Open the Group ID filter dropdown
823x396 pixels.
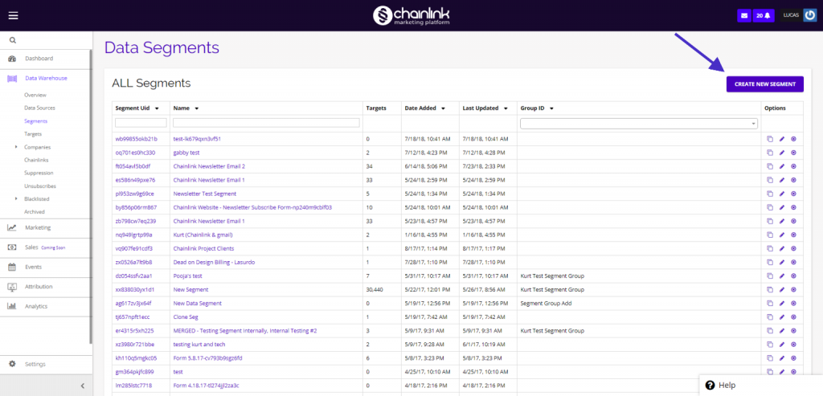[639, 123]
